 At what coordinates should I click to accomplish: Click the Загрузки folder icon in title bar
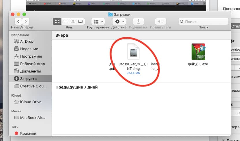coord(110,14)
